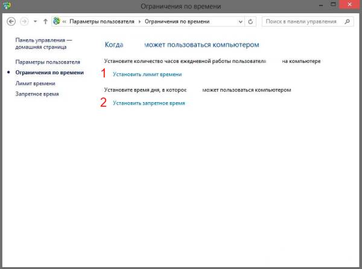Open Параметры пользователя in the left sidebar
The height and width of the screenshot is (269, 362).
[47, 62]
